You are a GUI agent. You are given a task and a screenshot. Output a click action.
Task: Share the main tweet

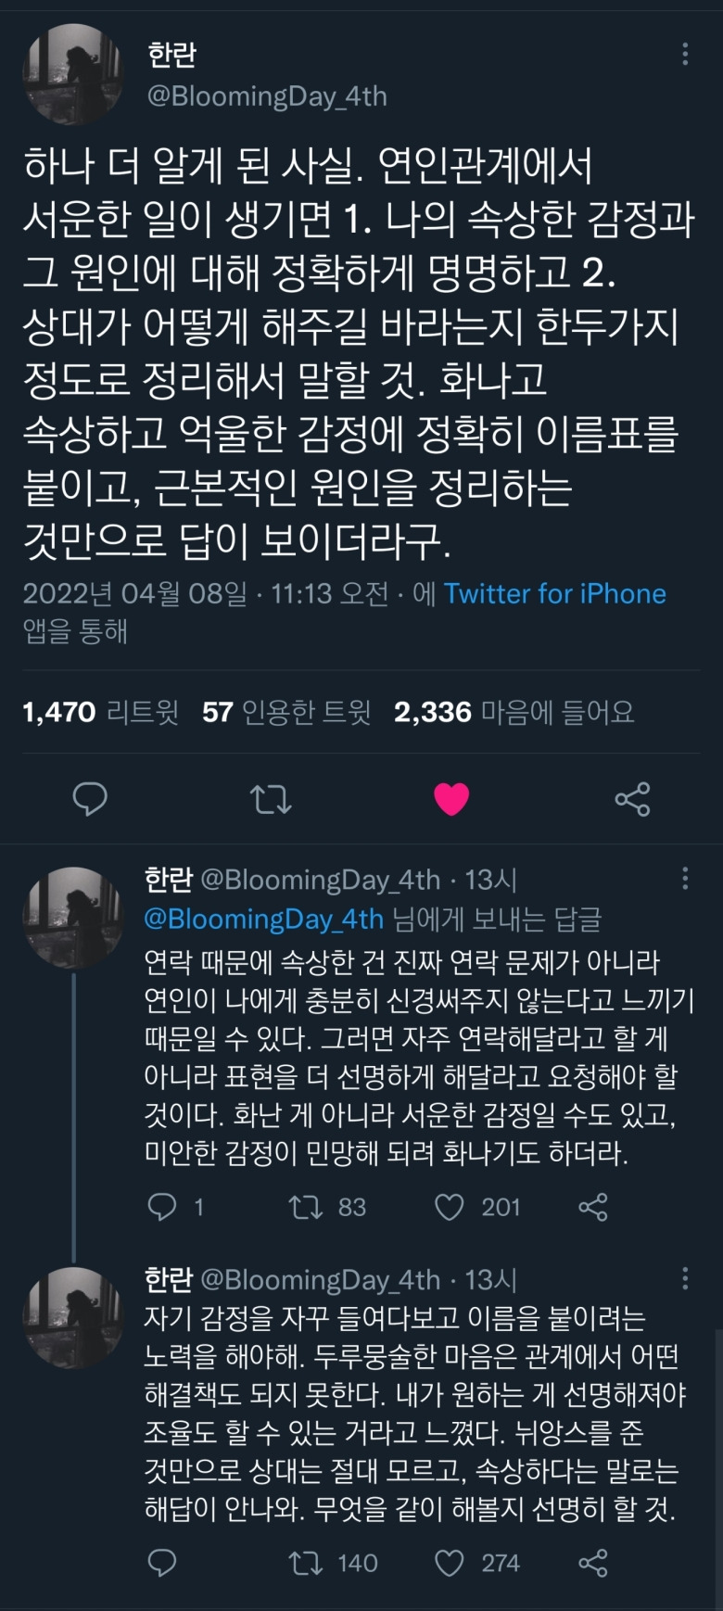[632, 799]
